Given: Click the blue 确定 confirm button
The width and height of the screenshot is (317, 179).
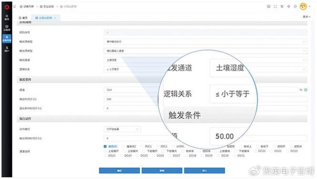Looking at the screenshot, I should tap(119, 170).
